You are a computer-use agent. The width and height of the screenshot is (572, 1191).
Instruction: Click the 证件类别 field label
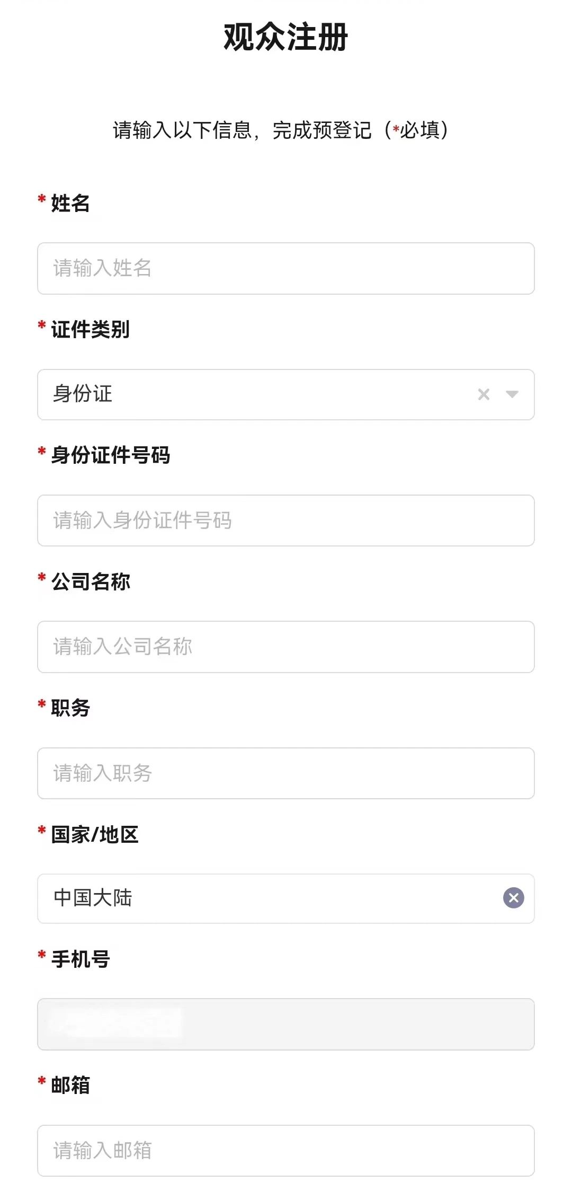(x=91, y=329)
